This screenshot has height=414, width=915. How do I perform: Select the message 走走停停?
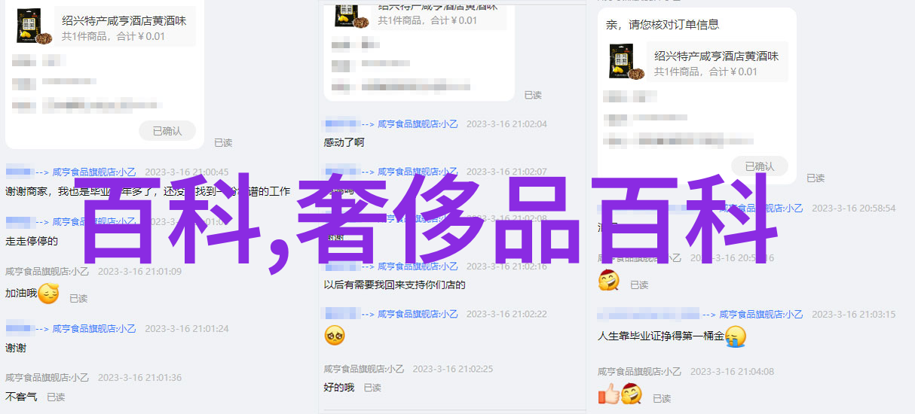pyautogui.click(x=32, y=241)
